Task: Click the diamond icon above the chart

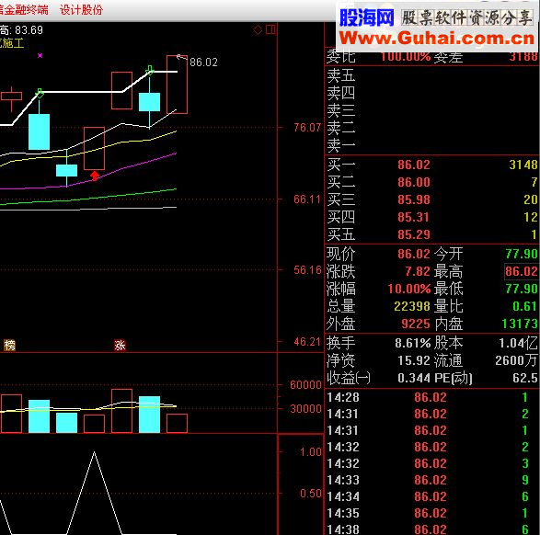Action: pyautogui.click(x=258, y=30)
